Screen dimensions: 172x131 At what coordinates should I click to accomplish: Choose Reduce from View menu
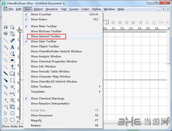click(x=63, y=125)
